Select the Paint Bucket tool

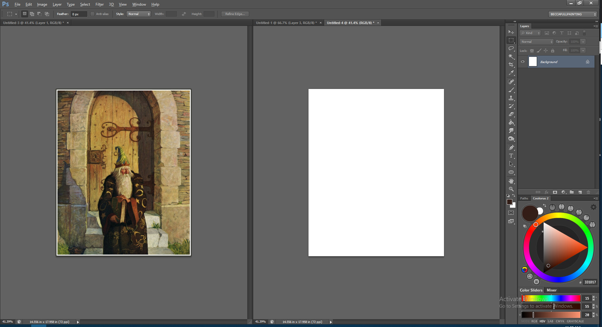click(511, 122)
